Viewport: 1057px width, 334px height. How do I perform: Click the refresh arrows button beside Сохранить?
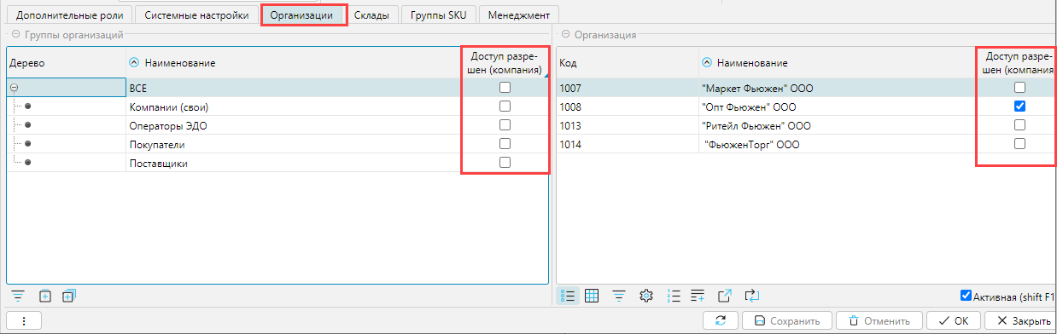coord(720,321)
